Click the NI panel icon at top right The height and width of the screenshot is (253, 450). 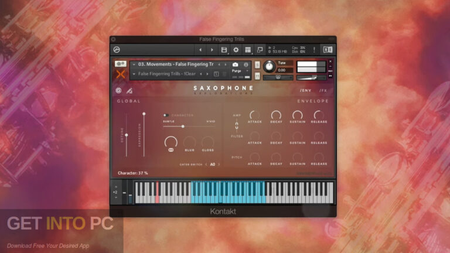point(328,50)
